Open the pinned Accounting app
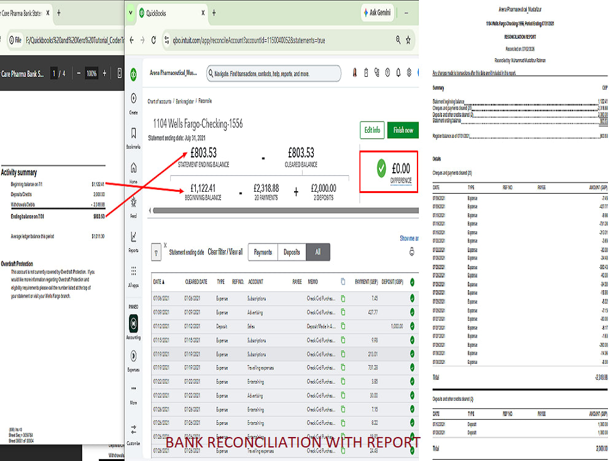The height and width of the screenshot is (461, 614). pos(133,326)
